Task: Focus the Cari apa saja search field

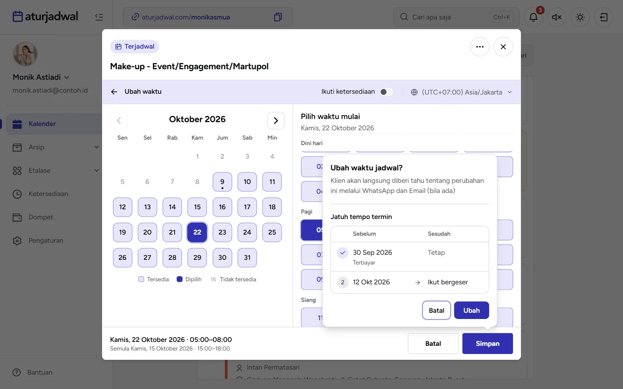Action: tap(456, 17)
